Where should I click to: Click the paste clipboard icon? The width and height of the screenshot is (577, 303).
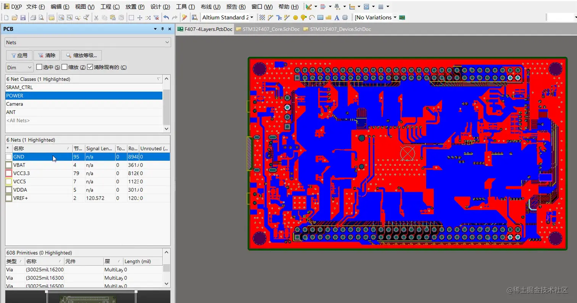click(113, 18)
